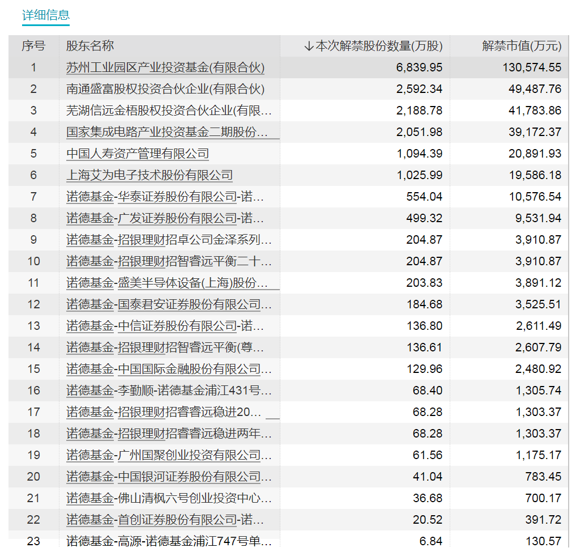
Task: Open link 诺德基金-广发证券股份有限公司
Action: click(x=165, y=218)
